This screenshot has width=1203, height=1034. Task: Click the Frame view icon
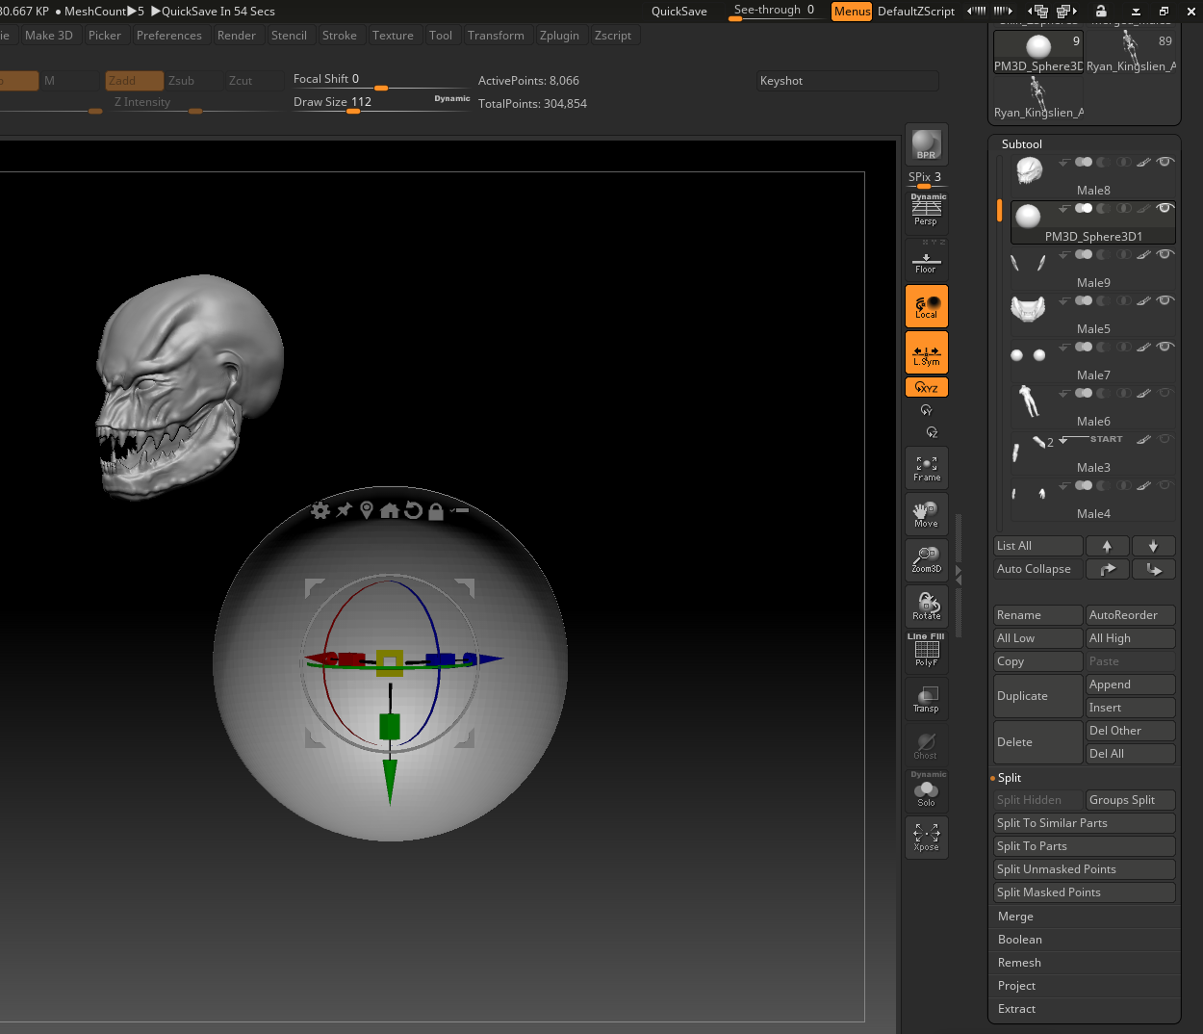926,468
